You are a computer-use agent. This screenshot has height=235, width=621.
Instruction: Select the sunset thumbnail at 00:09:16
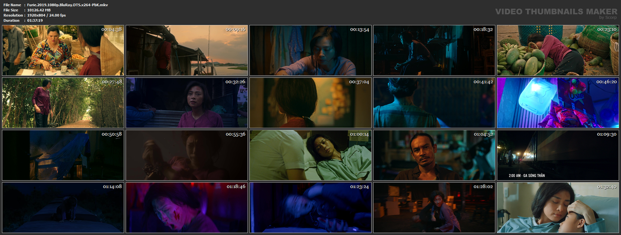click(187, 50)
